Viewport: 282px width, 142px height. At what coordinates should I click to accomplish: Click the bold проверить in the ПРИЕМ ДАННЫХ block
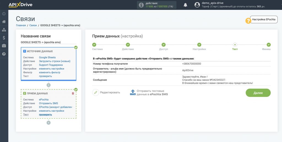coord(45,114)
